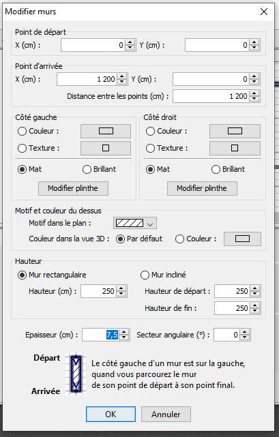Decrease Hauteur (cm) with down arrow
The width and height of the screenshot is (279, 437).
121,294
